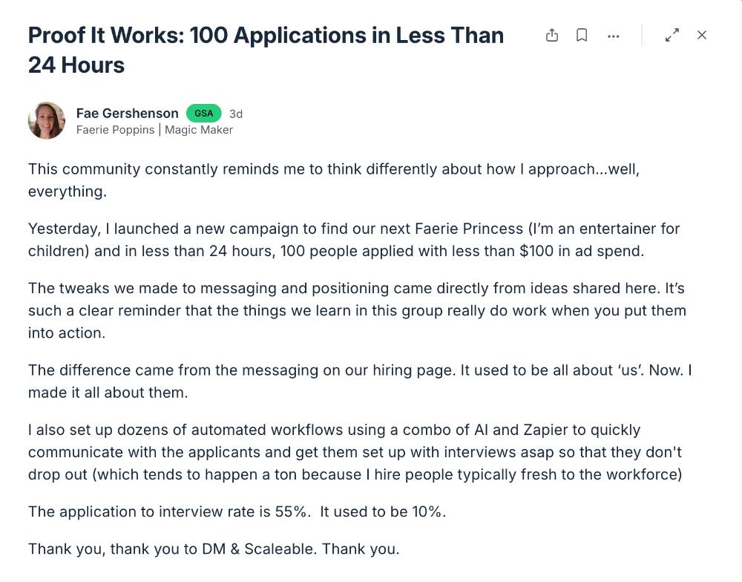Click the $100 in ad spend text

[x=581, y=250]
